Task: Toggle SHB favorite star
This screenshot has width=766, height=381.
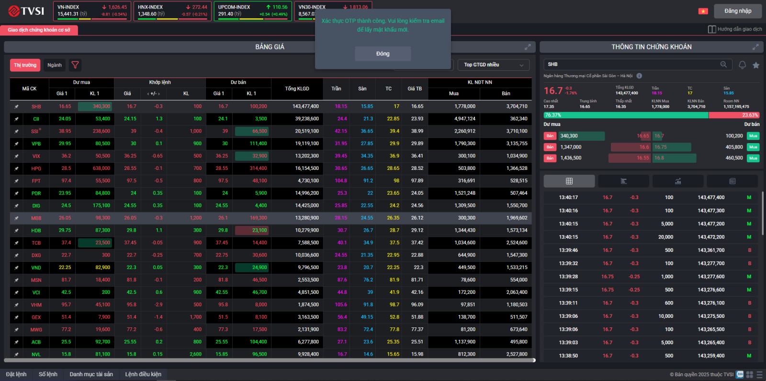Action: tap(756, 65)
